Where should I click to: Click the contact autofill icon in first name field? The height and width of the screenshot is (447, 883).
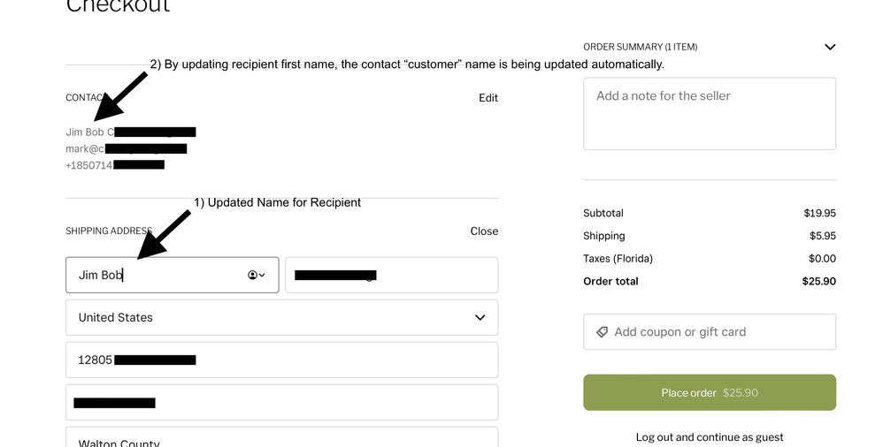pos(256,276)
